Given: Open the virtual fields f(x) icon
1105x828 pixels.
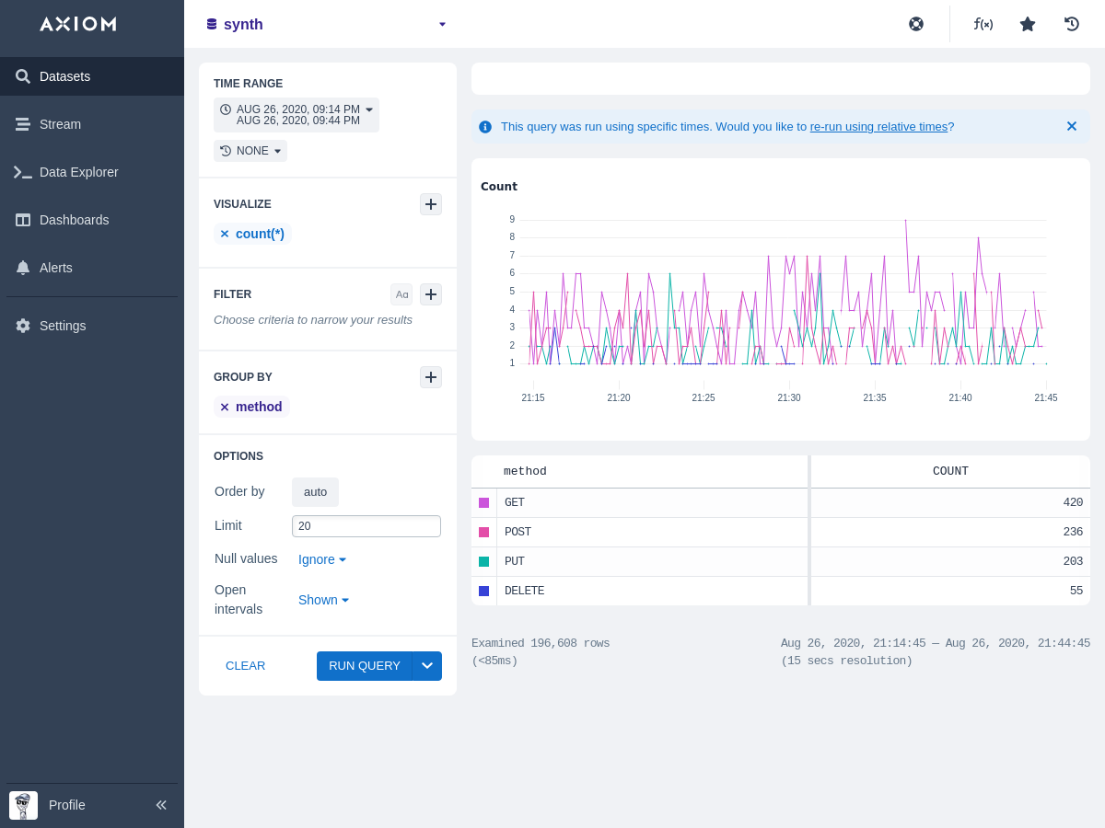Looking at the screenshot, I should (x=983, y=24).
